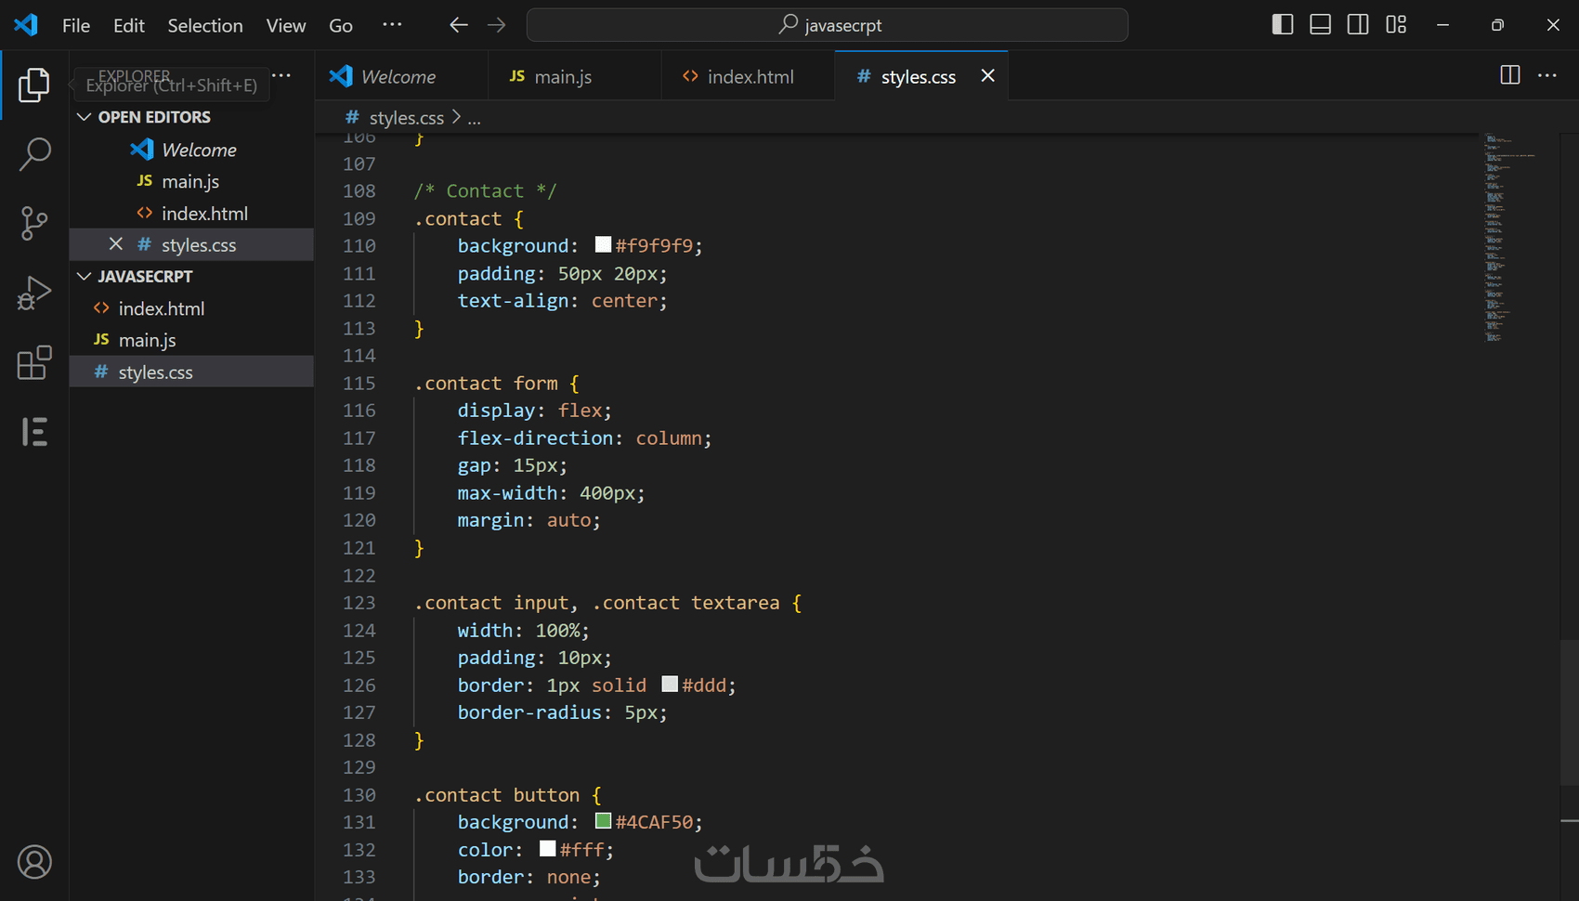1579x901 pixels.
Task: Click the Customize Layout icon
Action: point(1396,25)
